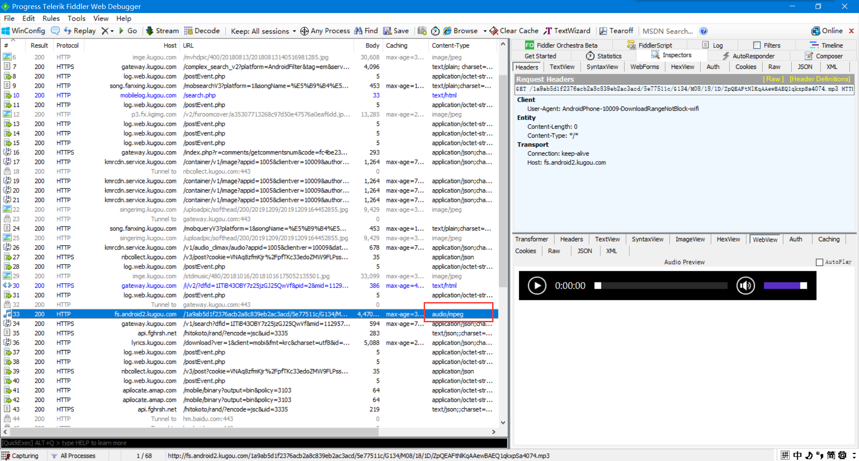Image resolution: width=859 pixels, height=461 pixels.
Task: Select the response ImageView tab
Action: click(690, 239)
